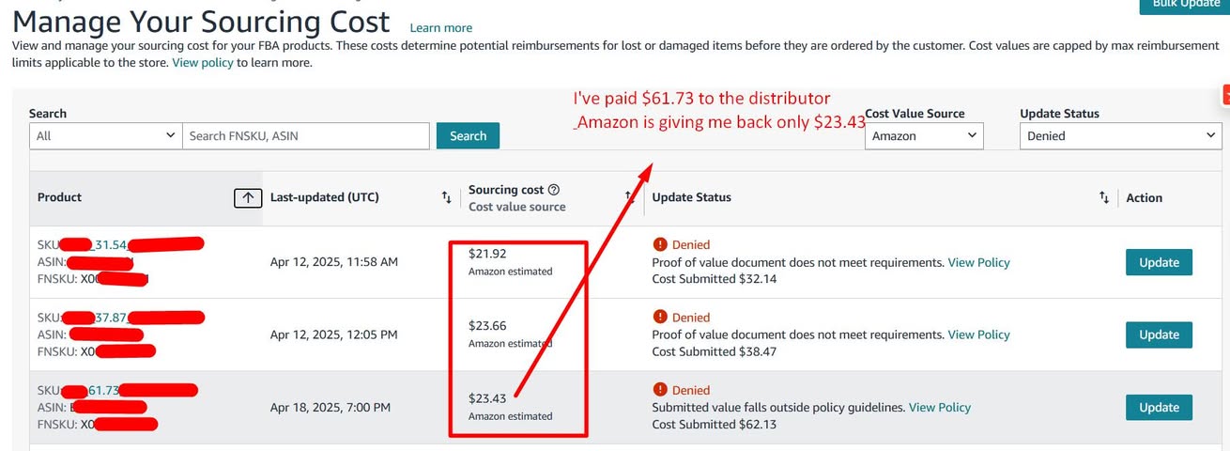
Task: Click the red Denied alert icon in first row
Action: 659,244
